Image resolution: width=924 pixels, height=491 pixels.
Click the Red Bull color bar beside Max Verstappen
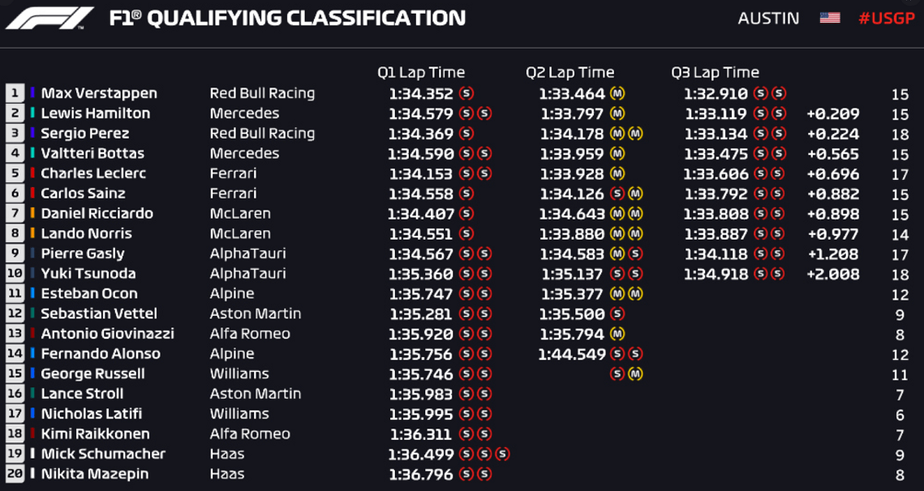(32, 93)
